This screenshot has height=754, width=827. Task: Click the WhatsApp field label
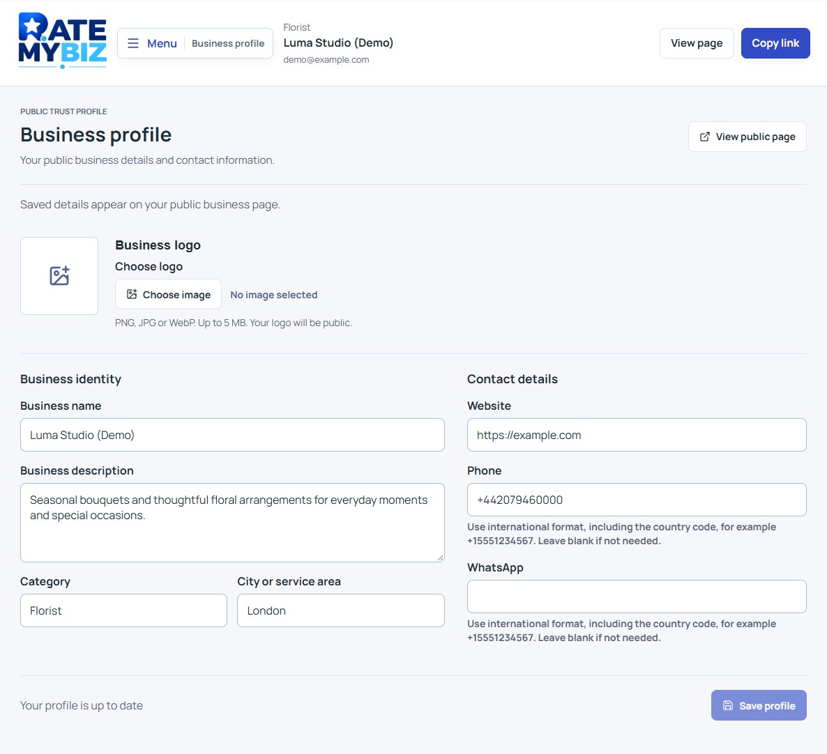pos(495,568)
